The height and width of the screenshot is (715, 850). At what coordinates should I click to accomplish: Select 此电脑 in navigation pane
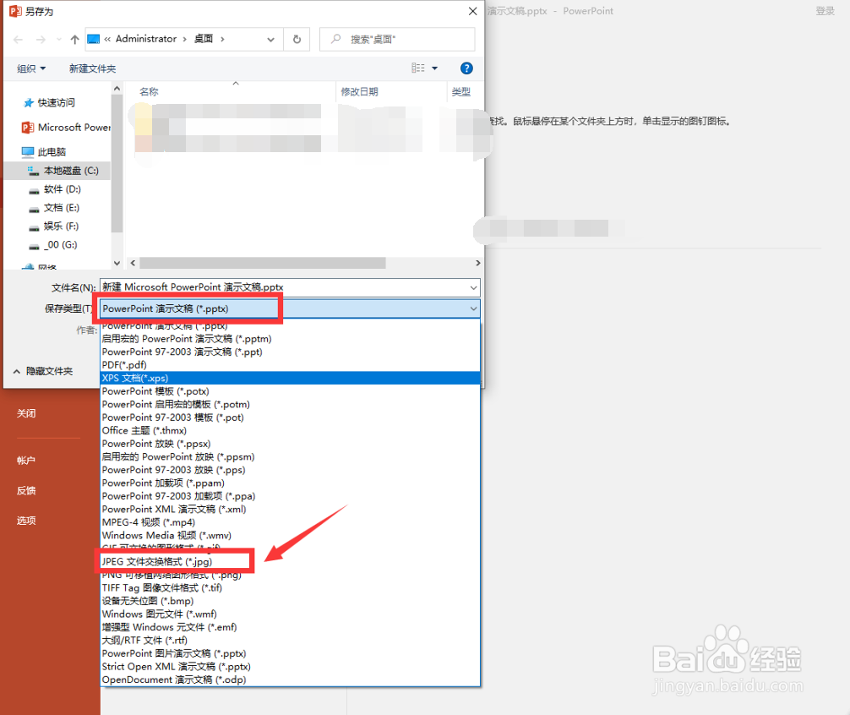44,151
